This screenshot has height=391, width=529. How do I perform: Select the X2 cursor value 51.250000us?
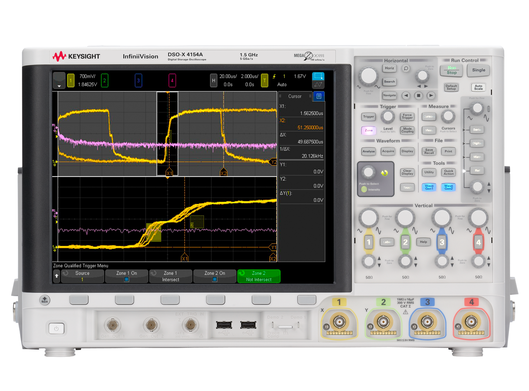click(310, 128)
